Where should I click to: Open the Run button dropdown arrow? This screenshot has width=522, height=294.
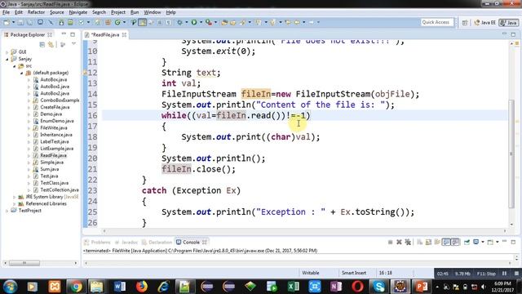(201, 22)
